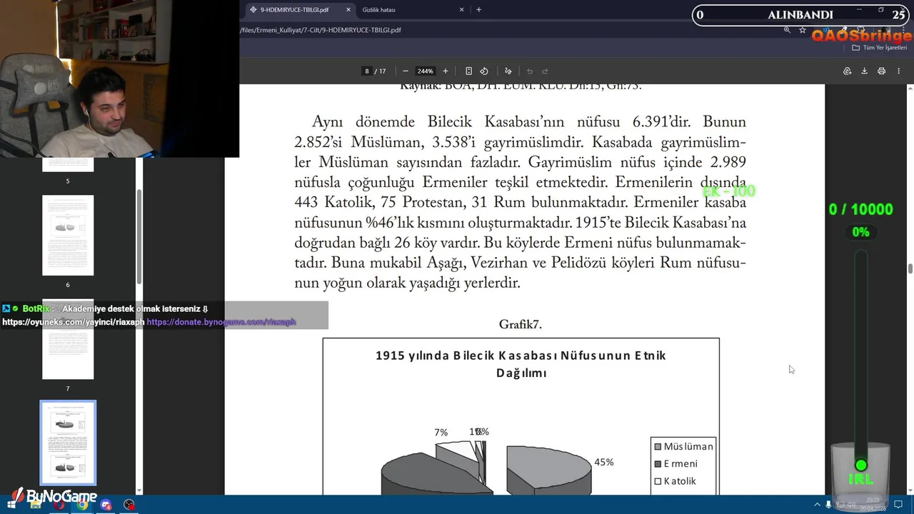This screenshot has width=914, height=514.
Task: Click the Müslüman legend entry
Action: tap(683, 447)
